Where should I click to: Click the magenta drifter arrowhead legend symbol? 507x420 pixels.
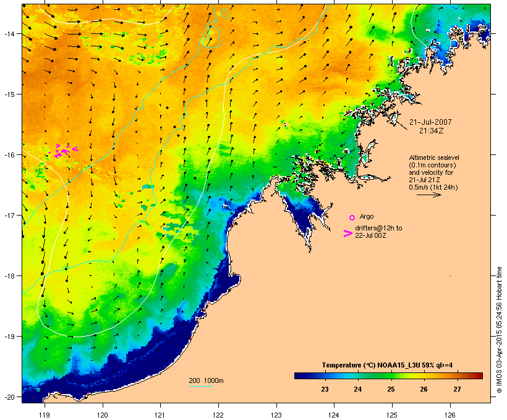click(347, 233)
